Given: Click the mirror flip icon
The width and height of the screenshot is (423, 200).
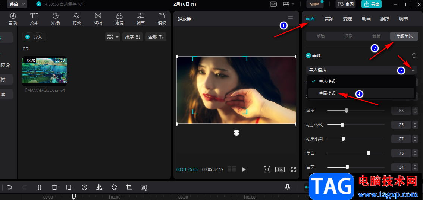Looking at the screenshot, I should click(x=99, y=187).
